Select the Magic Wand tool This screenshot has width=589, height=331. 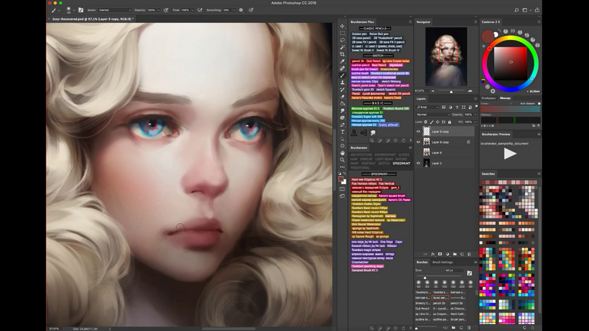pyautogui.click(x=342, y=47)
